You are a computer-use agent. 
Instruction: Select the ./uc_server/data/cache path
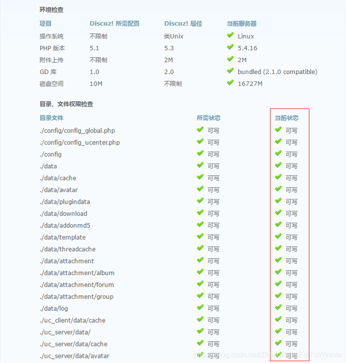click(74, 344)
